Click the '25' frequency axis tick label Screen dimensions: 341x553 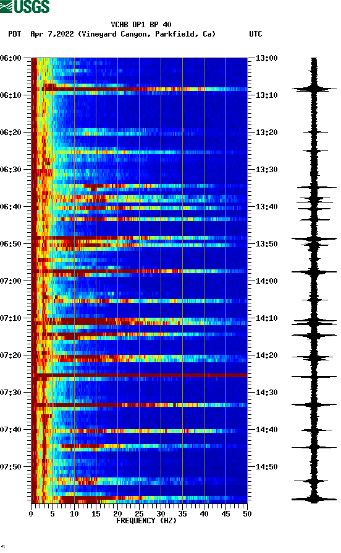click(x=139, y=514)
